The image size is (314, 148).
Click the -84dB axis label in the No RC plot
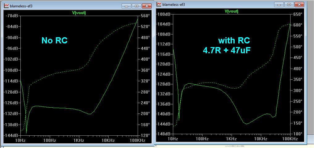(12, 26)
